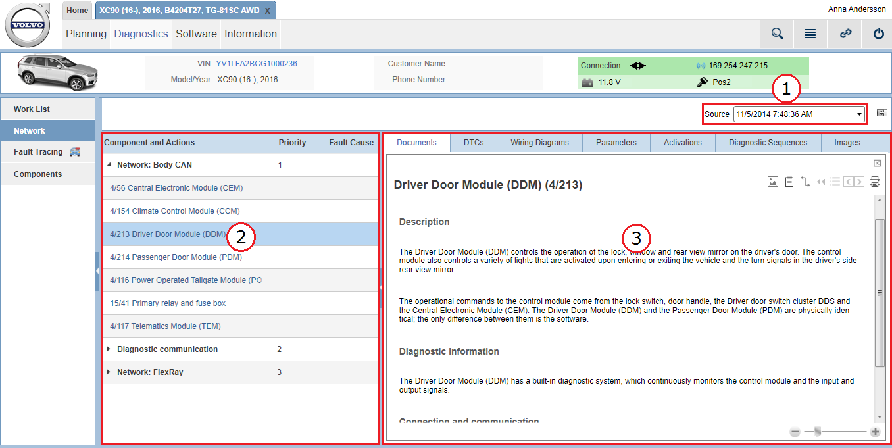This screenshot has width=892, height=448.
Task: Switch to the DTCs tab
Action: click(x=474, y=143)
